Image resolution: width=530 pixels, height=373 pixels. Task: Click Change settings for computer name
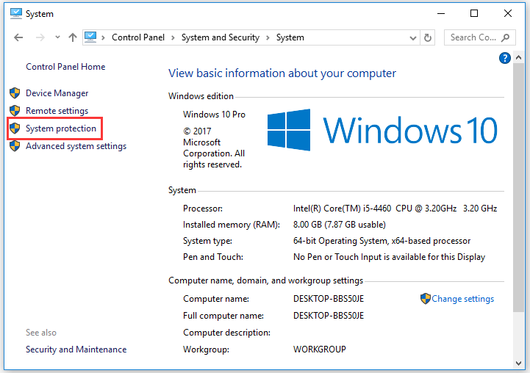(462, 299)
